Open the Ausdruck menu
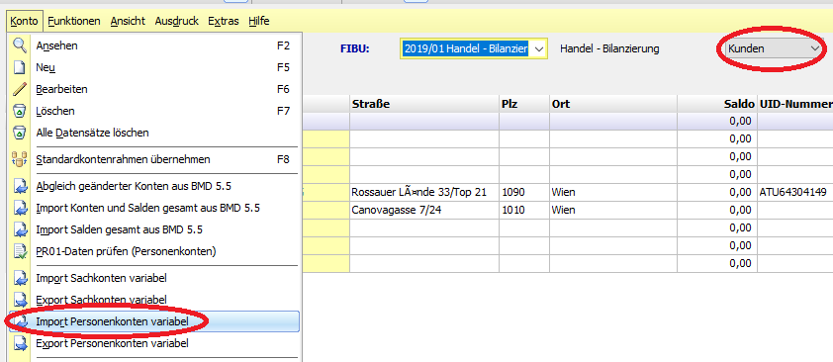The image size is (833, 362). (x=176, y=21)
